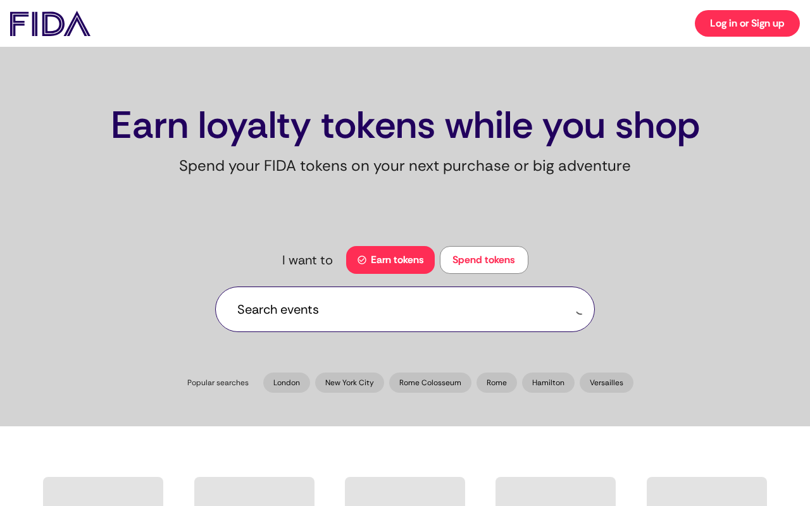Open the first placeholder card
This screenshot has height=506, width=810.
[x=103, y=491]
